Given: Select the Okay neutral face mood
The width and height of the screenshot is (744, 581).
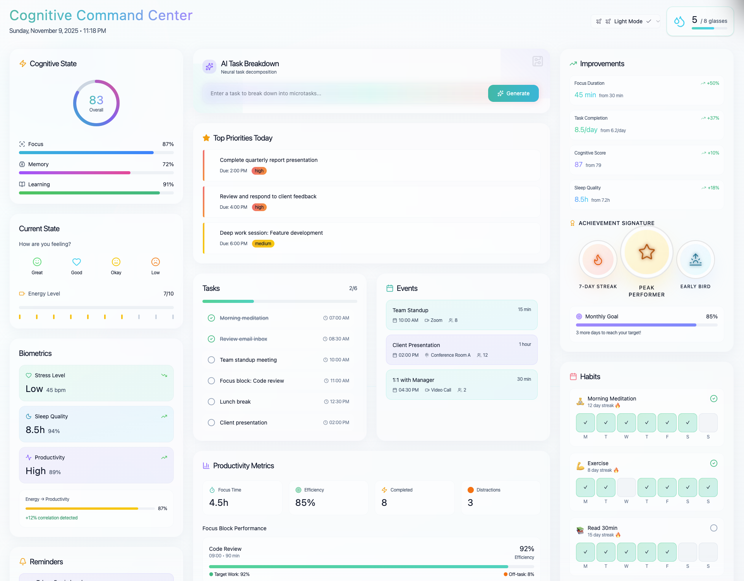Looking at the screenshot, I should click(116, 262).
